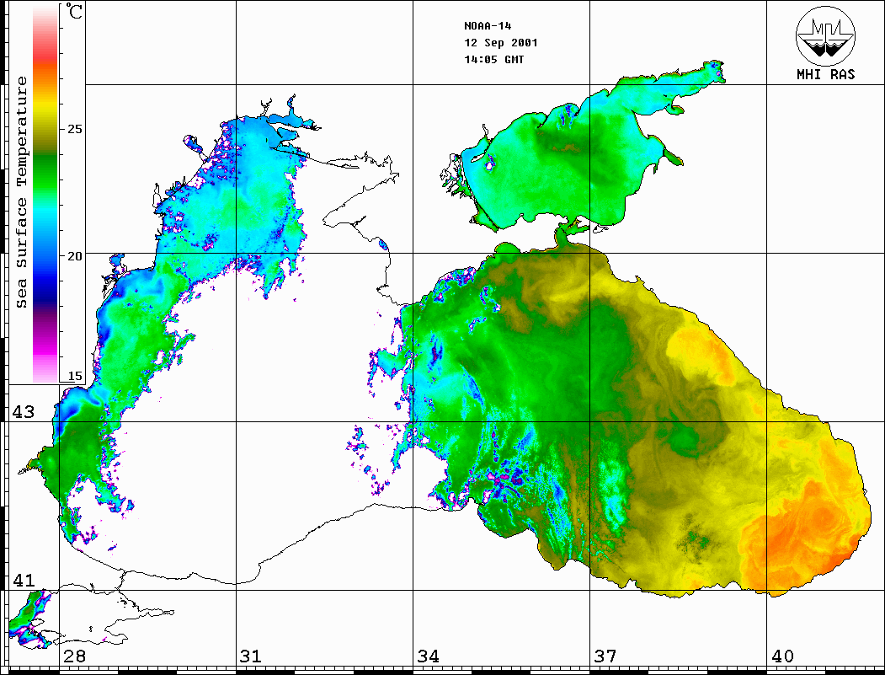Click the 'NOAA-14' satellite label
Screen dimensions: 885x675
tap(488, 26)
